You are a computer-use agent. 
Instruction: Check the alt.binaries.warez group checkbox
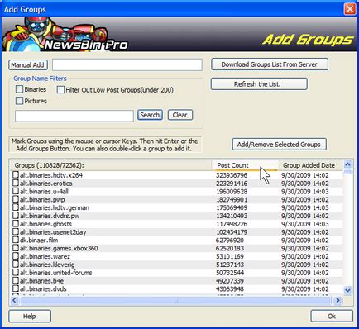16,256
